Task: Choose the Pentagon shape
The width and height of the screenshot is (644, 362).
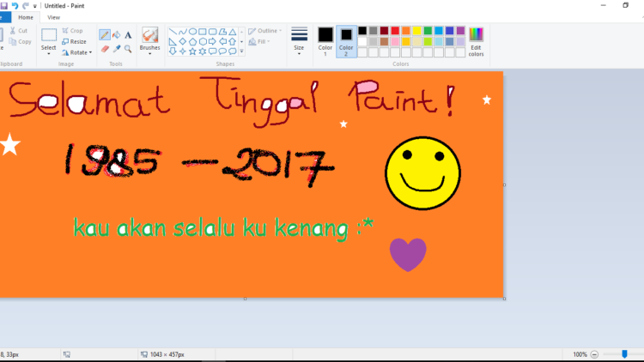Action: click(x=192, y=41)
